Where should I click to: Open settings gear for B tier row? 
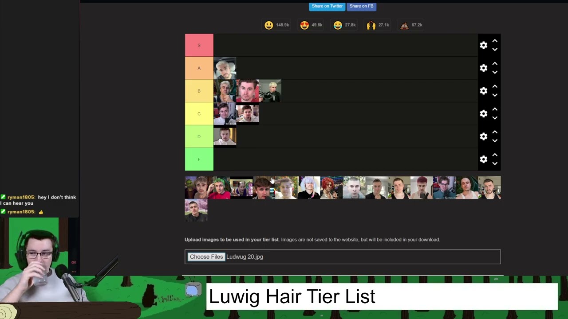click(483, 91)
